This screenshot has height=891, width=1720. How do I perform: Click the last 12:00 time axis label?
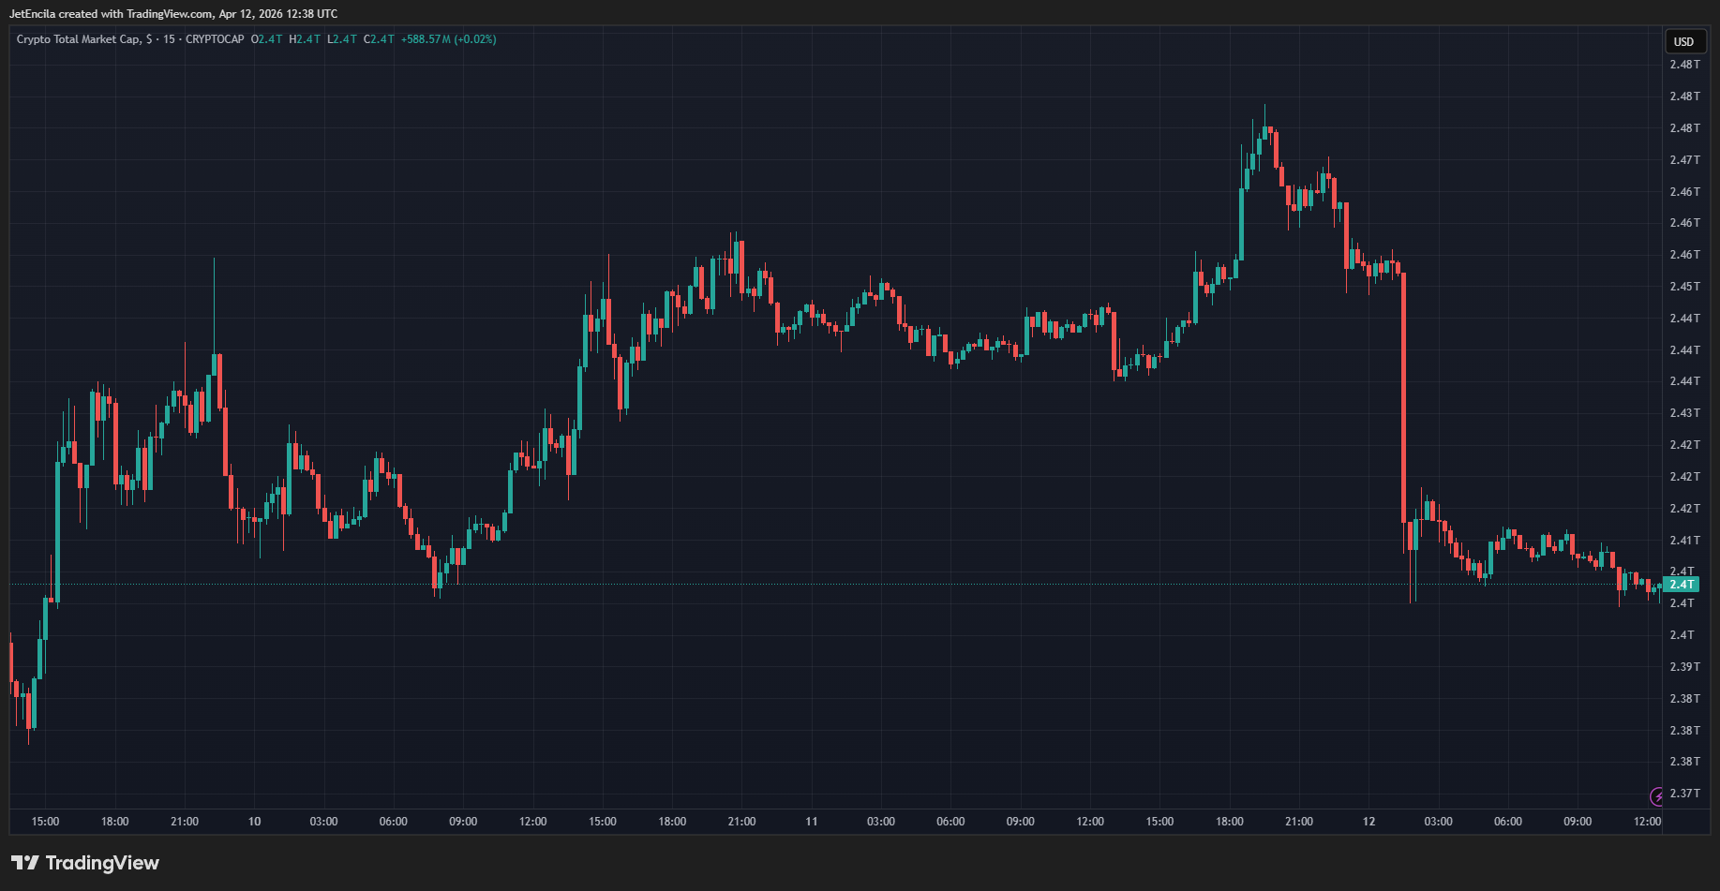coord(1647,822)
